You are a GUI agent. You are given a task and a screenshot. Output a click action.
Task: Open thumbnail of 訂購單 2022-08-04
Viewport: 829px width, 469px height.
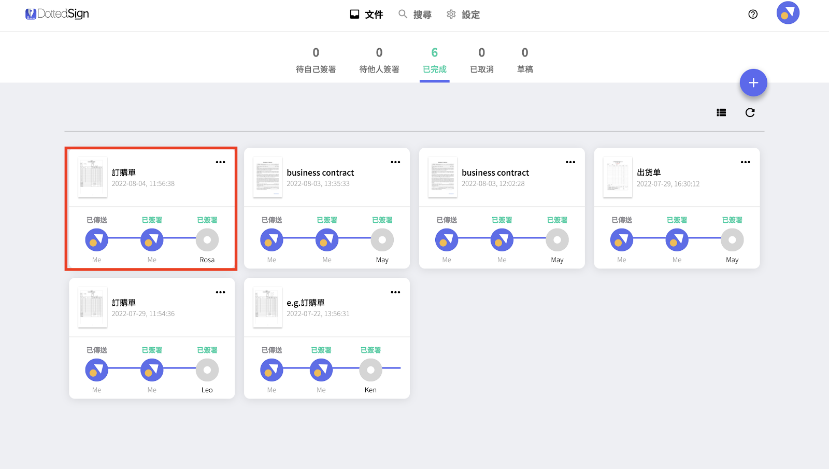tap(93, 177)
